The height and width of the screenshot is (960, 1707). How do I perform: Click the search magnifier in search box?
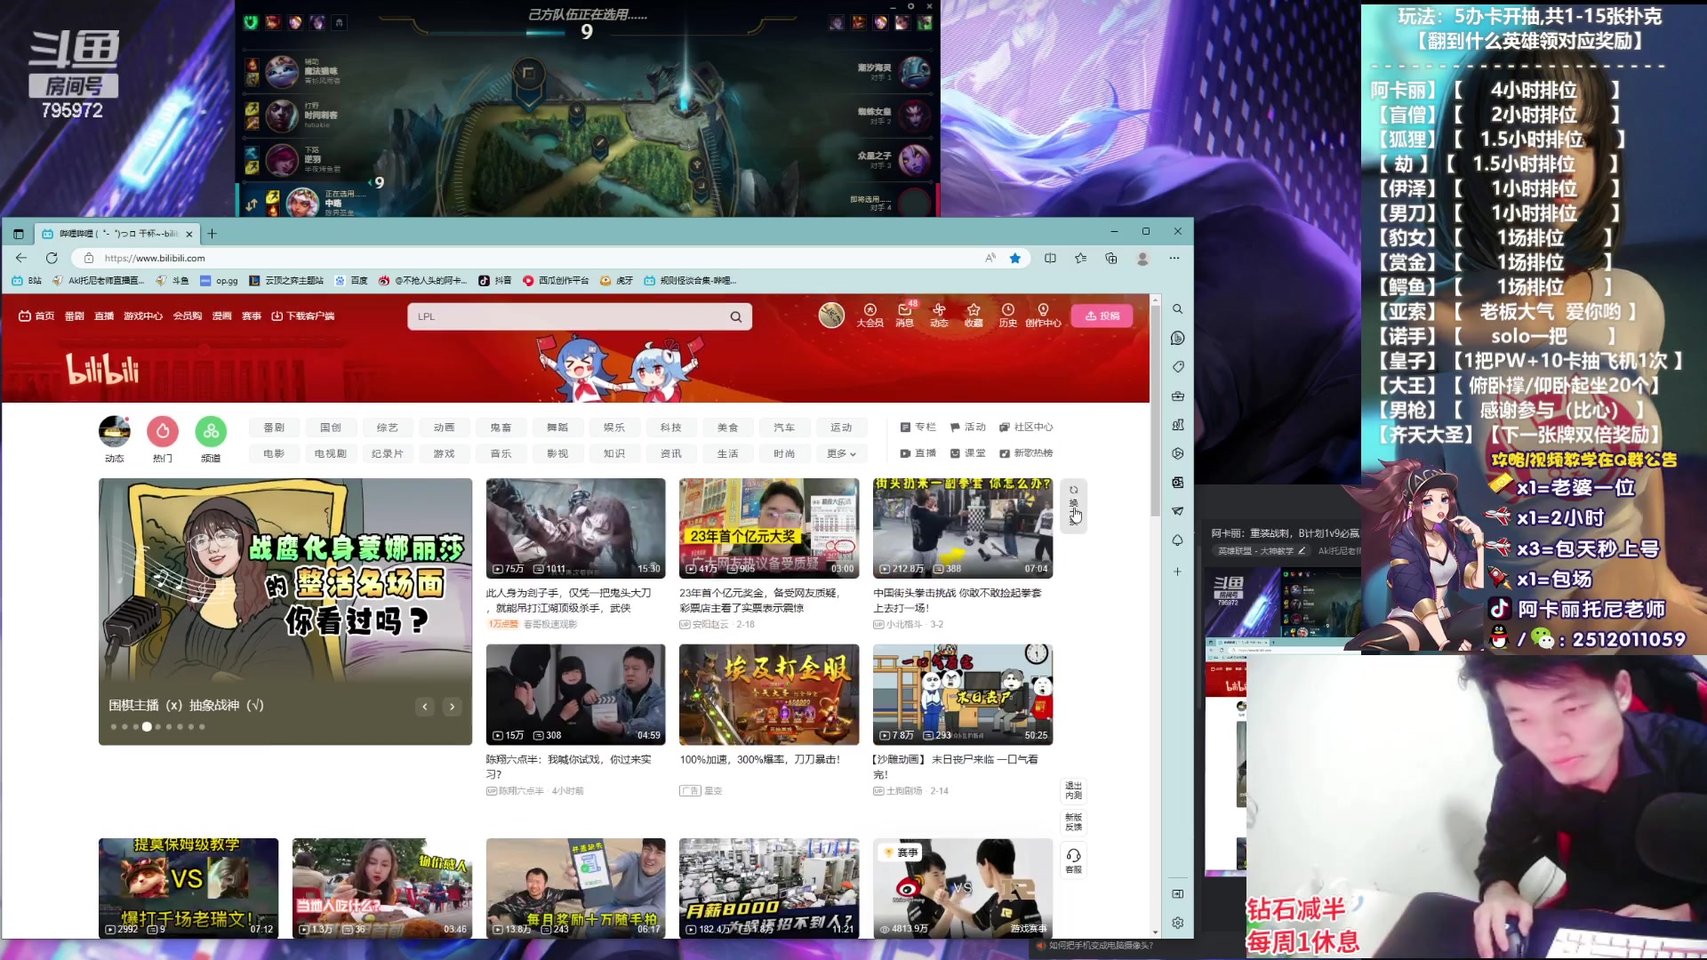(x=736, y=317)
